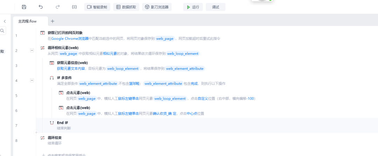Add a new flow tab with plus
Viewport: 378px width, 156px height.
pos(52,21)
